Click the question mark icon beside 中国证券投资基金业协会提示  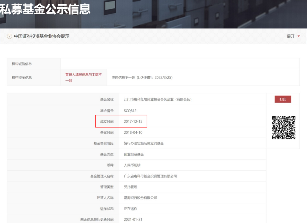coord(9,36)
